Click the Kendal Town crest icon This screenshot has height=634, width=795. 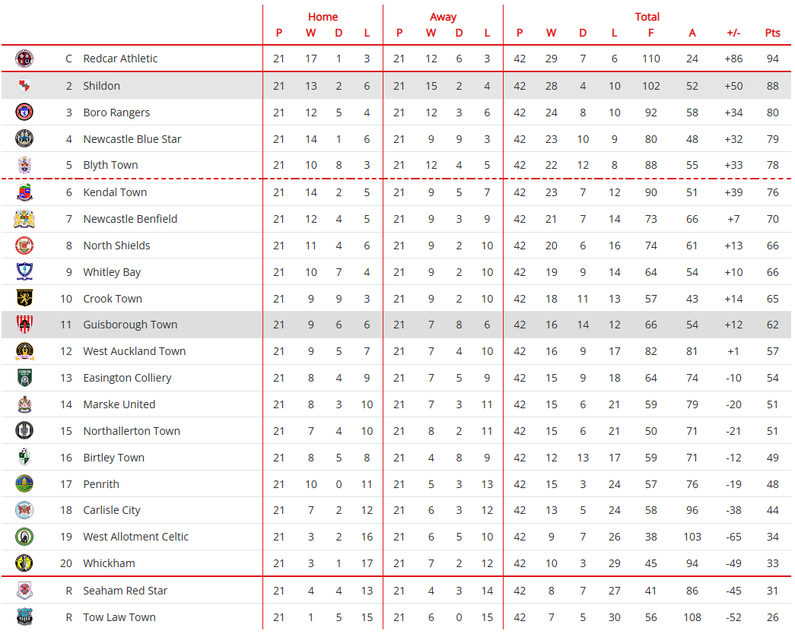[24, 192]
